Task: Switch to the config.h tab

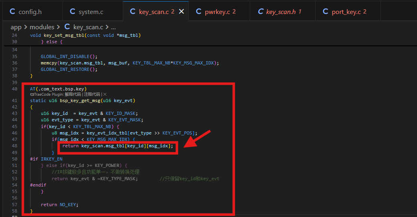Action: (32, 12)
